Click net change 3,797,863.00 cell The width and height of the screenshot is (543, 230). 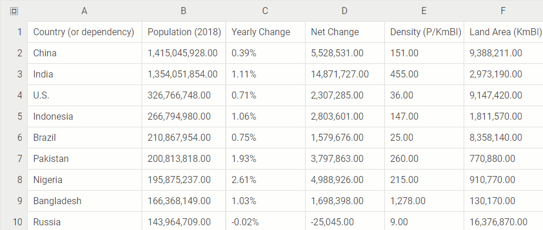click(x=344, y=159)
